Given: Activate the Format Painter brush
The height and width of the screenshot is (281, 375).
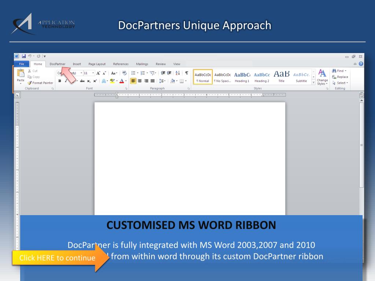Looking at the screenshot, I should 40,83.
